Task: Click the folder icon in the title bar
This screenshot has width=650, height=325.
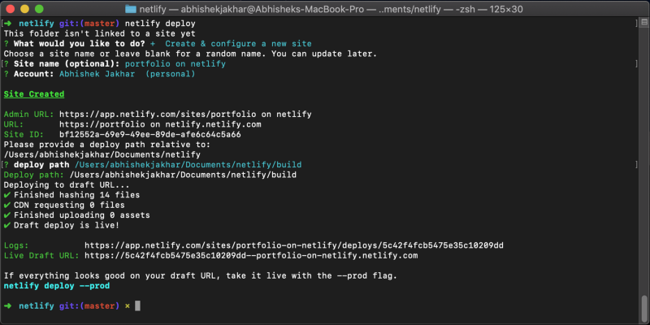Action: [132, 8]
